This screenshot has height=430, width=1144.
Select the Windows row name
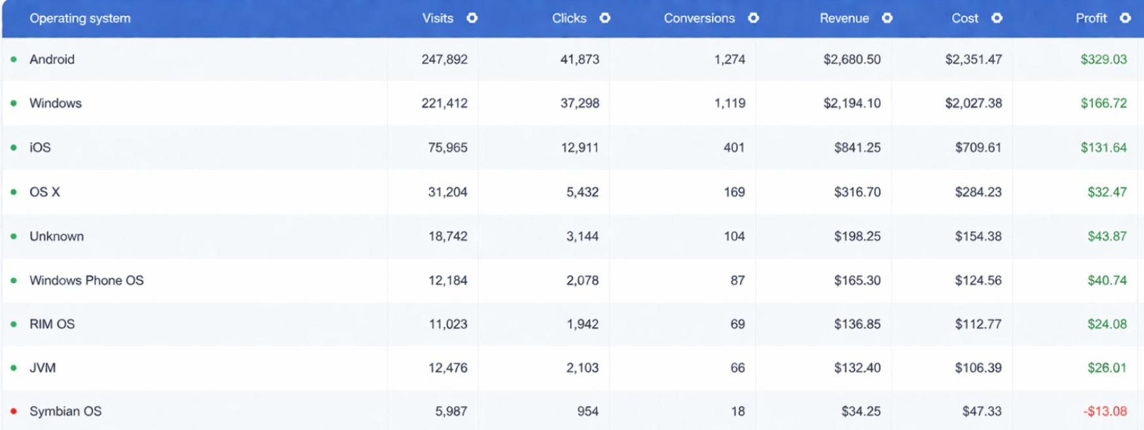point(56,103)
